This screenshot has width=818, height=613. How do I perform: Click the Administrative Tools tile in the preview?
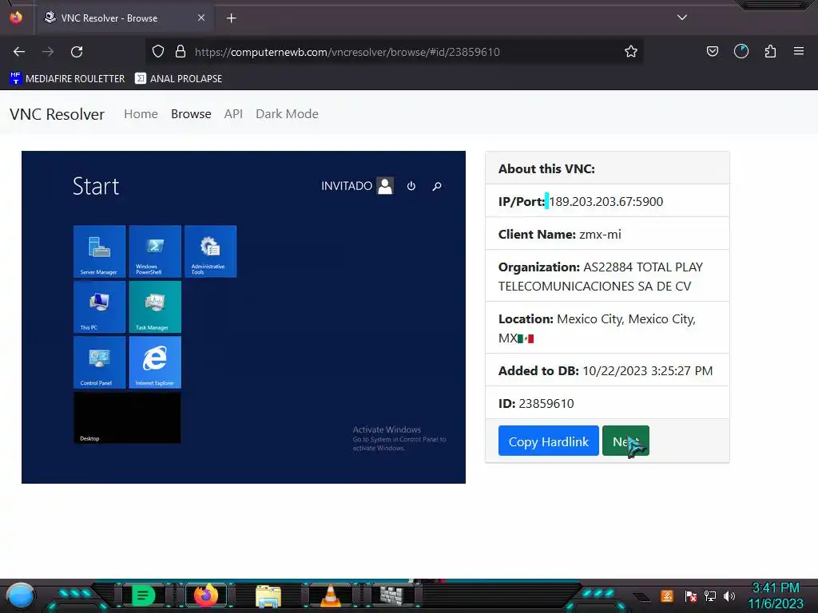pos(210,251)
